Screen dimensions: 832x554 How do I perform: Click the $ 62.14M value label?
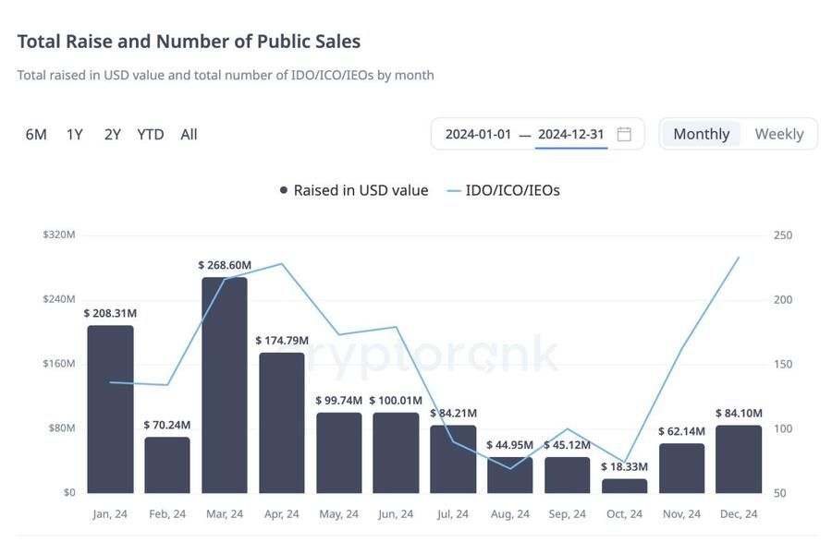pos(682,431)
